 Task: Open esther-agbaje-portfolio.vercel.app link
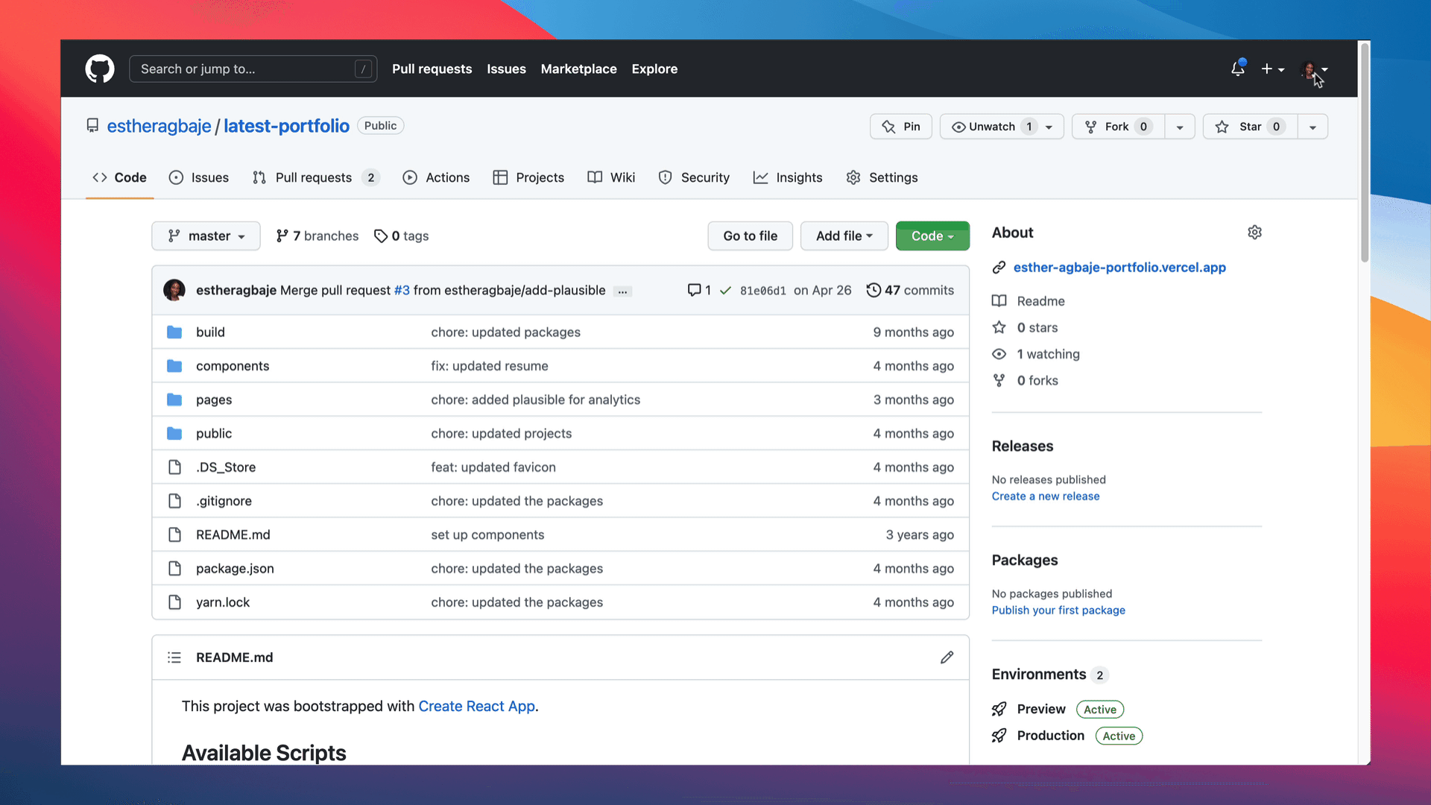tap(1119, 268)
